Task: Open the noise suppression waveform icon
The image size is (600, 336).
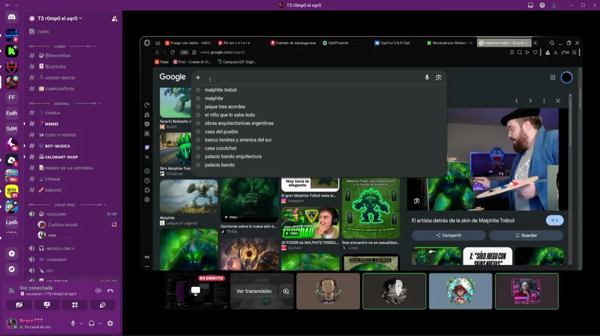Action: (98, 291)
